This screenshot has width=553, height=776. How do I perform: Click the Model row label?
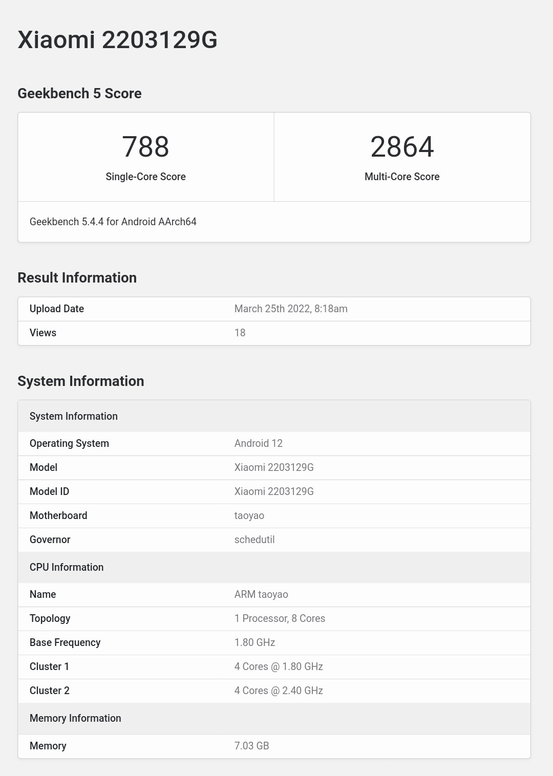pyautogui.click(x=44, y=467)
